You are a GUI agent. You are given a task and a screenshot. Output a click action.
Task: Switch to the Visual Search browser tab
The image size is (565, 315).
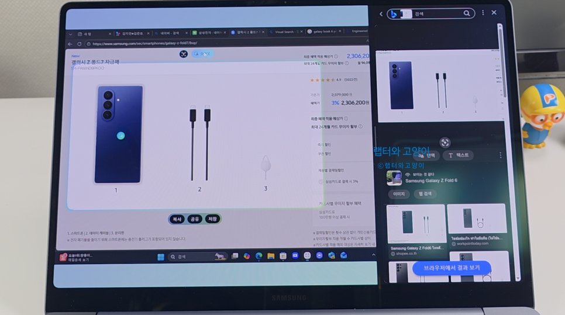pos(286,32)
